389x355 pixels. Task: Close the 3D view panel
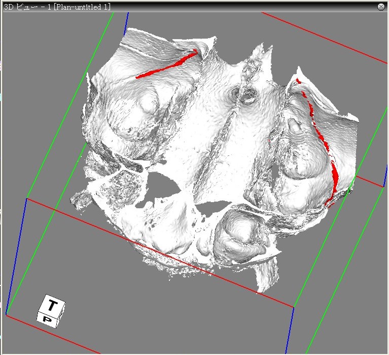point(381,7)
